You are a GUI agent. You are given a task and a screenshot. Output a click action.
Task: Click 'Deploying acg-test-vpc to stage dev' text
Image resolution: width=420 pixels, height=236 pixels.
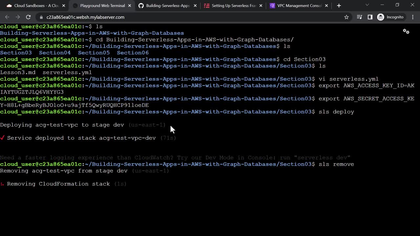click(62, 125)
